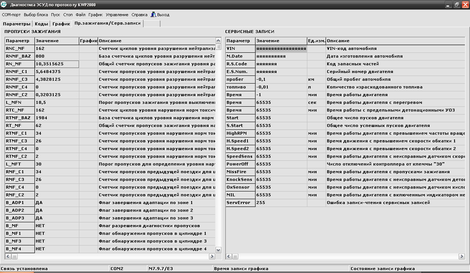The height and width of the screenshot is (273, 470).
Task: Click the B_ADP1 value ДА
Action: [x=57, y=203]
